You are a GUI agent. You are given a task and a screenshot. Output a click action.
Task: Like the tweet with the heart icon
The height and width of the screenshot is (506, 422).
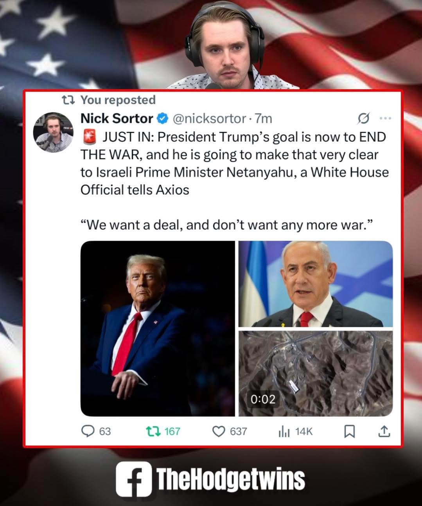(x=218, y=431)
